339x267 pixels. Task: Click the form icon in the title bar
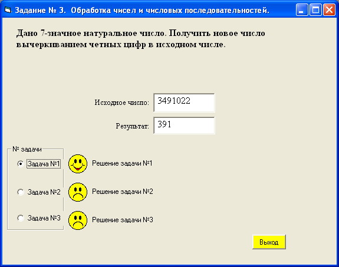pos(8,10)
